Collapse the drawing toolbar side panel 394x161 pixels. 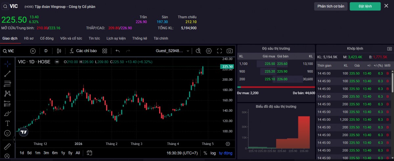[14, 139]
